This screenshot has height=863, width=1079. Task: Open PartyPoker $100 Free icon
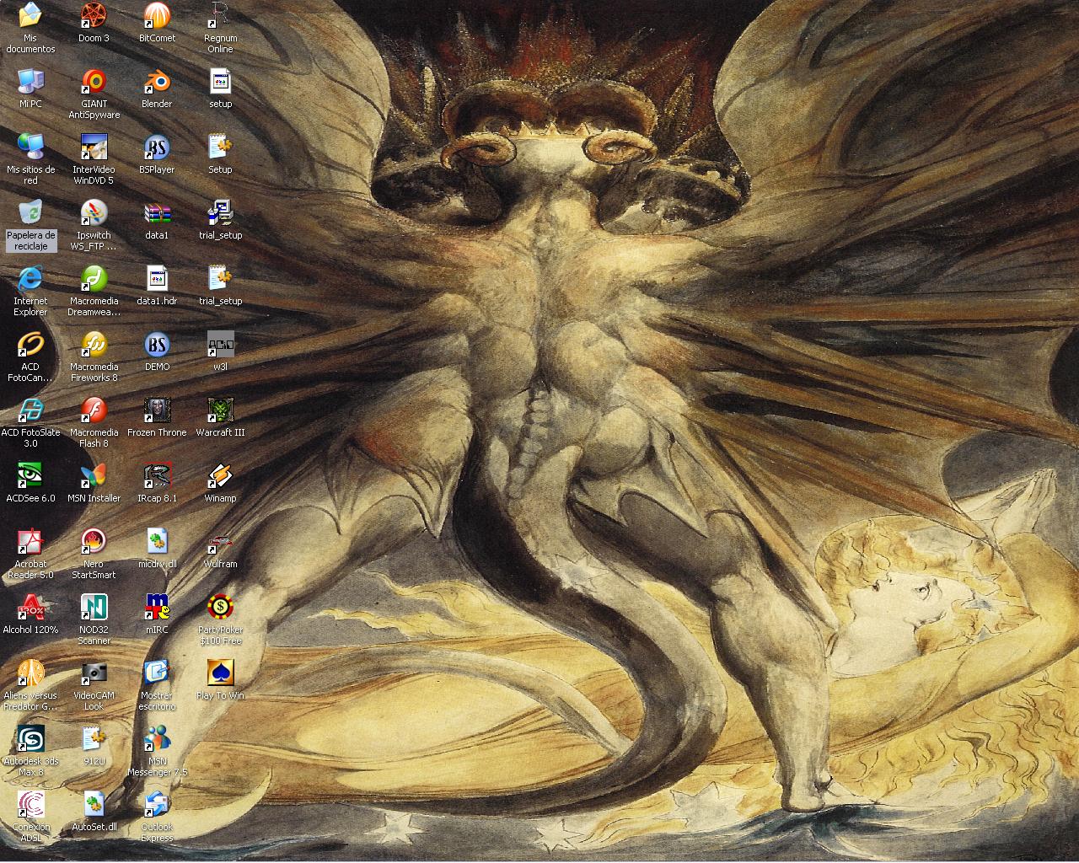click(x=220, y=607)
